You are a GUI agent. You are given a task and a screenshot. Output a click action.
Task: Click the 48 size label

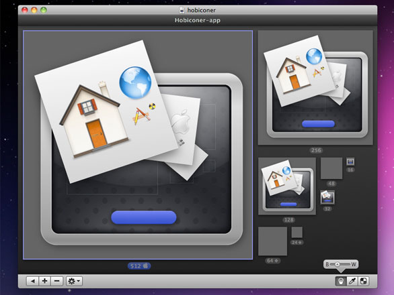(331, 184)
